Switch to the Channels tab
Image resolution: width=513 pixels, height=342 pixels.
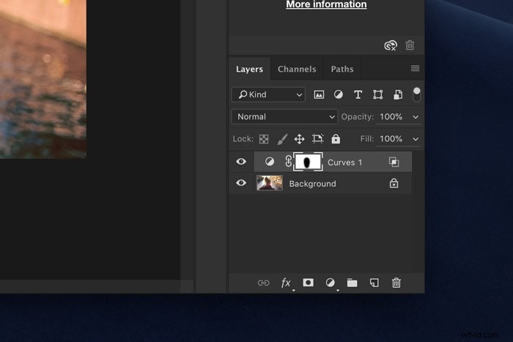point(297,69)
